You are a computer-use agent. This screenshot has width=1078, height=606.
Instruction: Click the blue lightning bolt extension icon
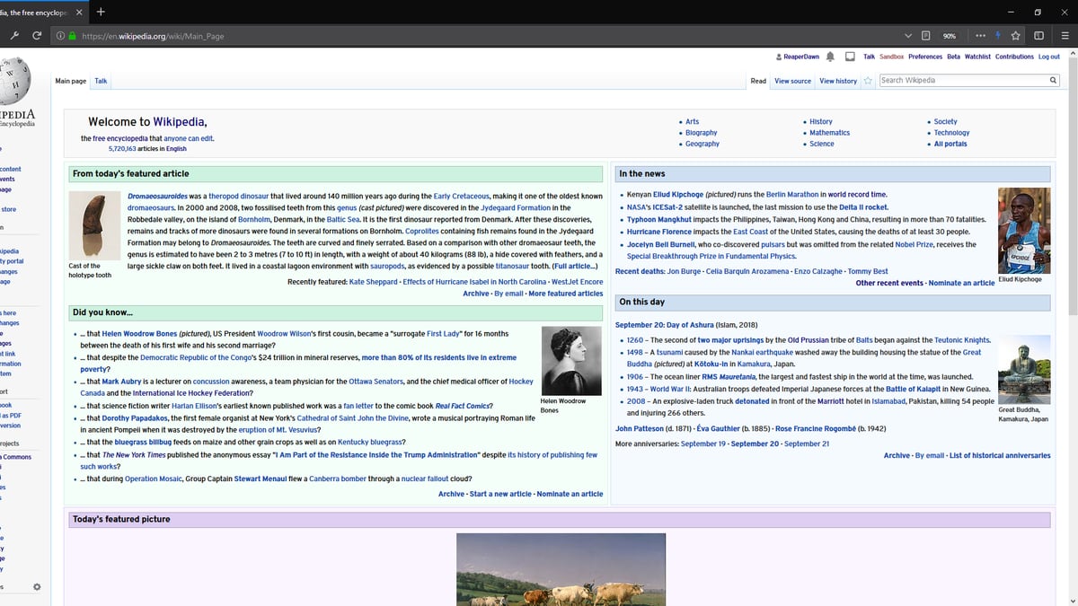998,36
